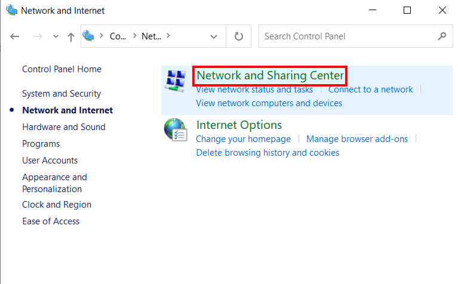This screenshot has width=458, height=284.
Task: Expand the chevron after the address bar icon
Action: pos(102,36)
